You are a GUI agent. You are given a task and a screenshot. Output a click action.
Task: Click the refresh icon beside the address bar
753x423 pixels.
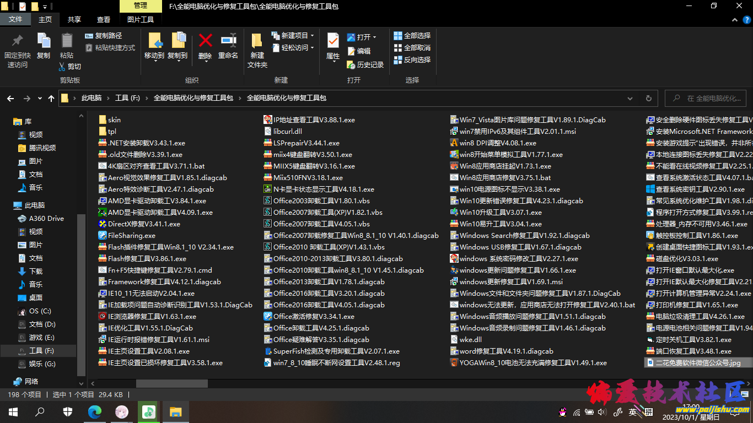[648, 97]
